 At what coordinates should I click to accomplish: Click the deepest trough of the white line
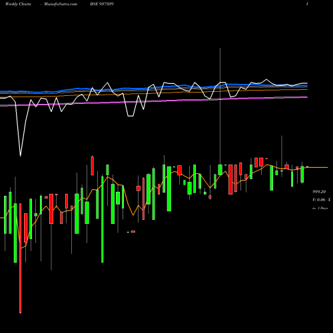coord(21,155)
